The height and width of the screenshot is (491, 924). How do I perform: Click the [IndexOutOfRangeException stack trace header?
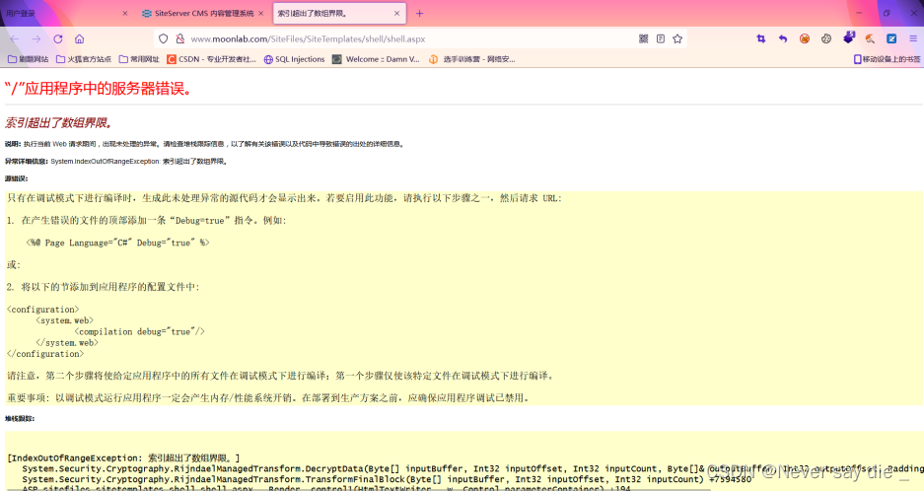coord(123,458)
